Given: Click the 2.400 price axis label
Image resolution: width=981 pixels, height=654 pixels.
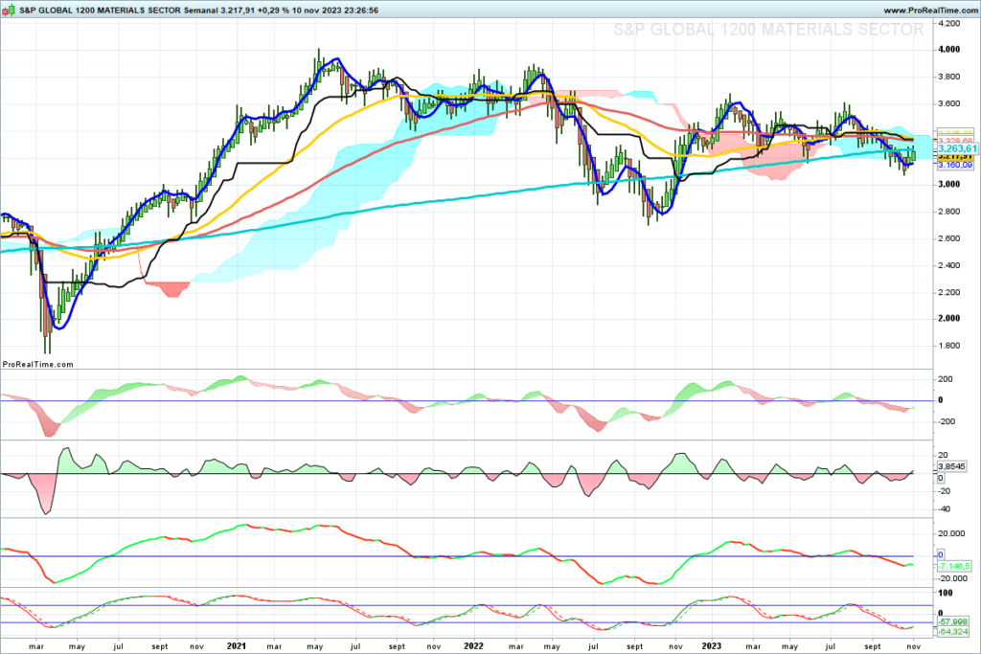Looking at the screenshot, I should click(949, 265).
